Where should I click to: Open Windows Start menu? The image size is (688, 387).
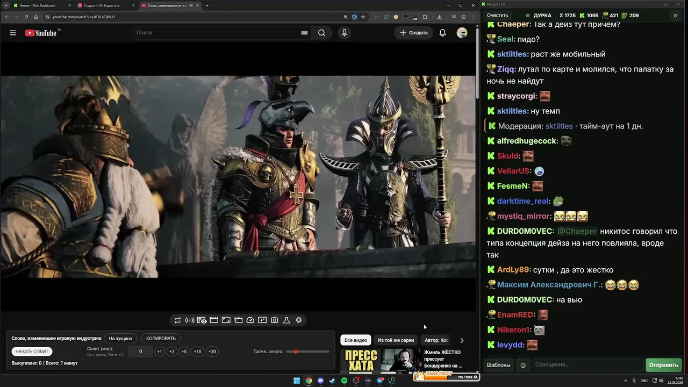coord(297,381)
